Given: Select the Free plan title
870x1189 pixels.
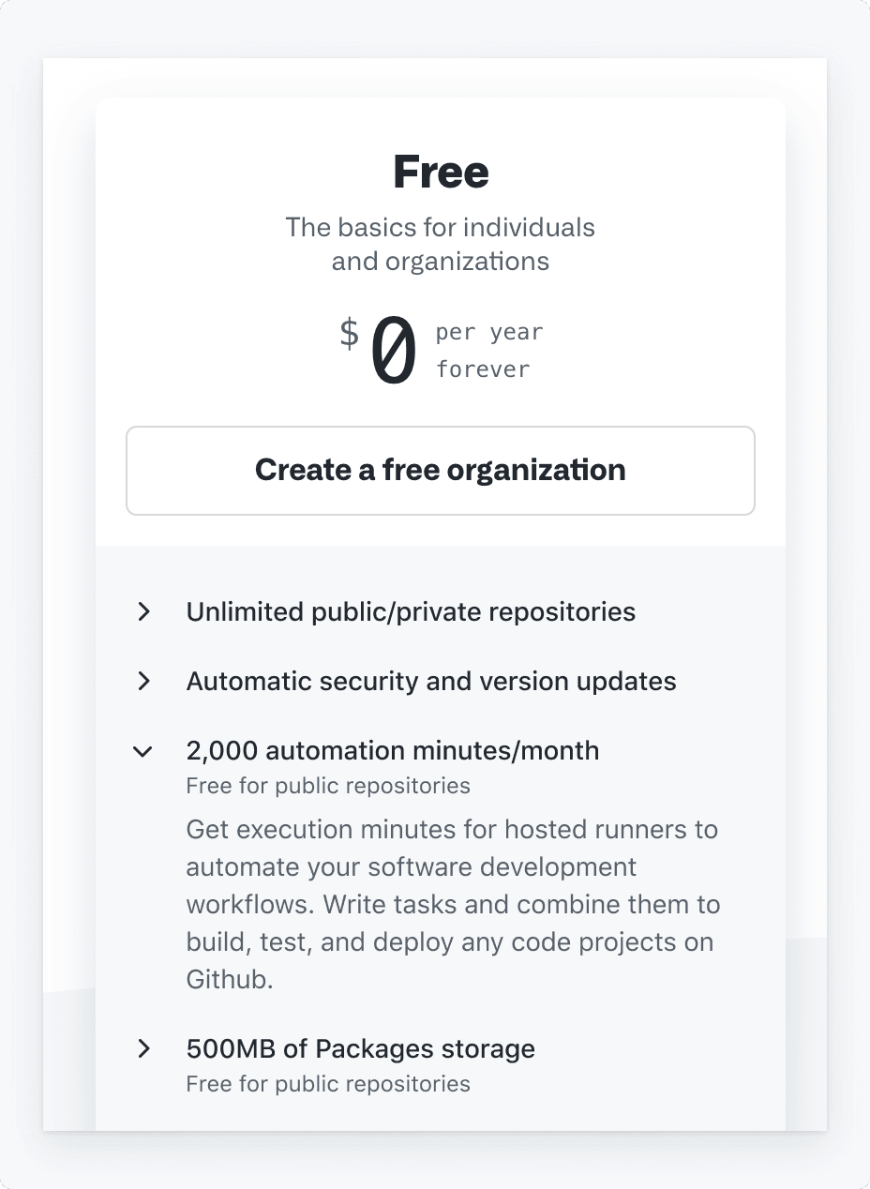Looking at the screenshot, I should point(440,173).
